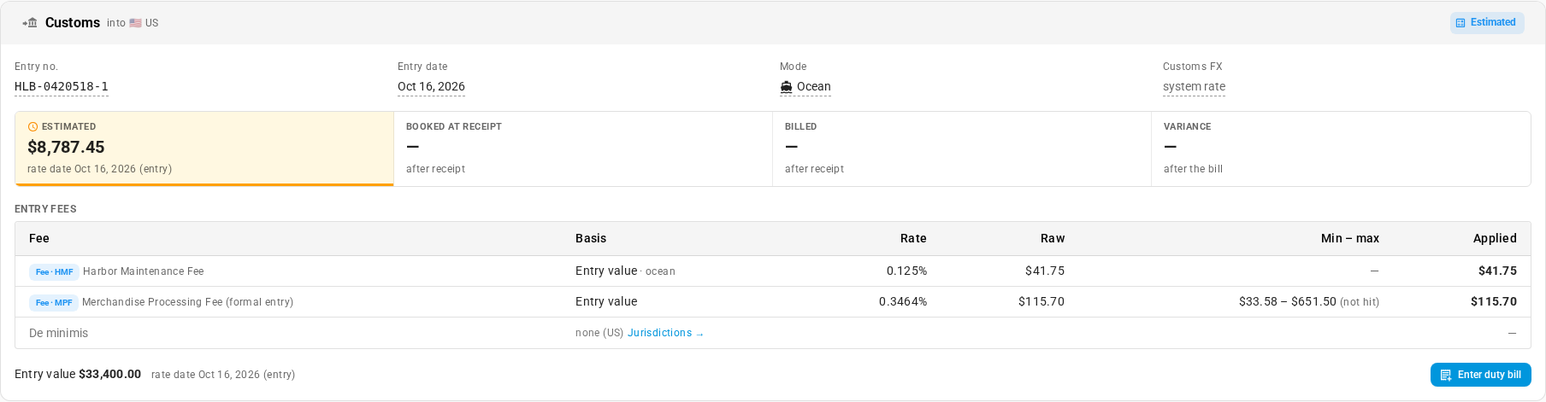Edit the entry date Oct 16, 2026
1546x402 pixels.
(431, 86)
